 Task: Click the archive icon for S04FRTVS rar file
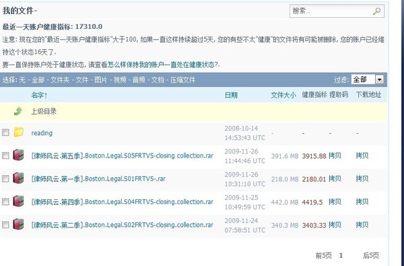18,201
